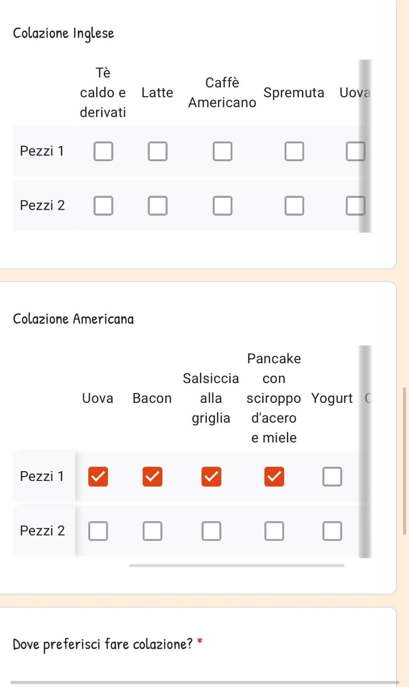
Task: Check Yogurt for Pezzi 2
Action: click(332, 531)
